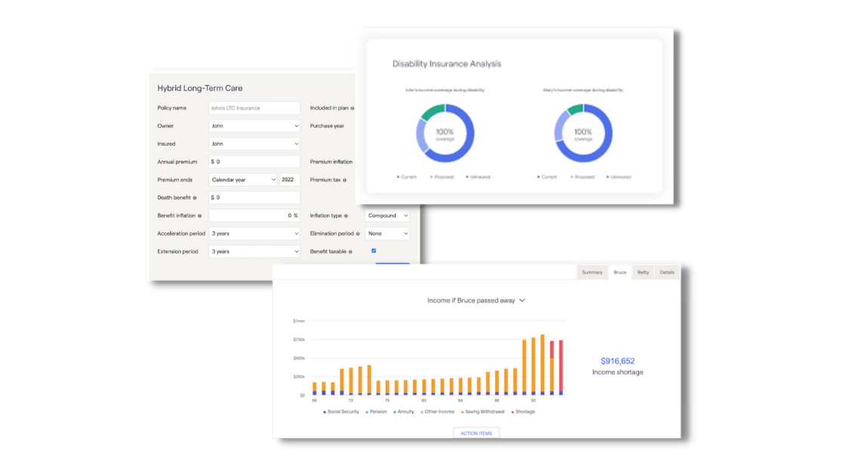Click John's income coverage donut chart
The height and width of the screenshot is (476, 846).
[445, 133]
